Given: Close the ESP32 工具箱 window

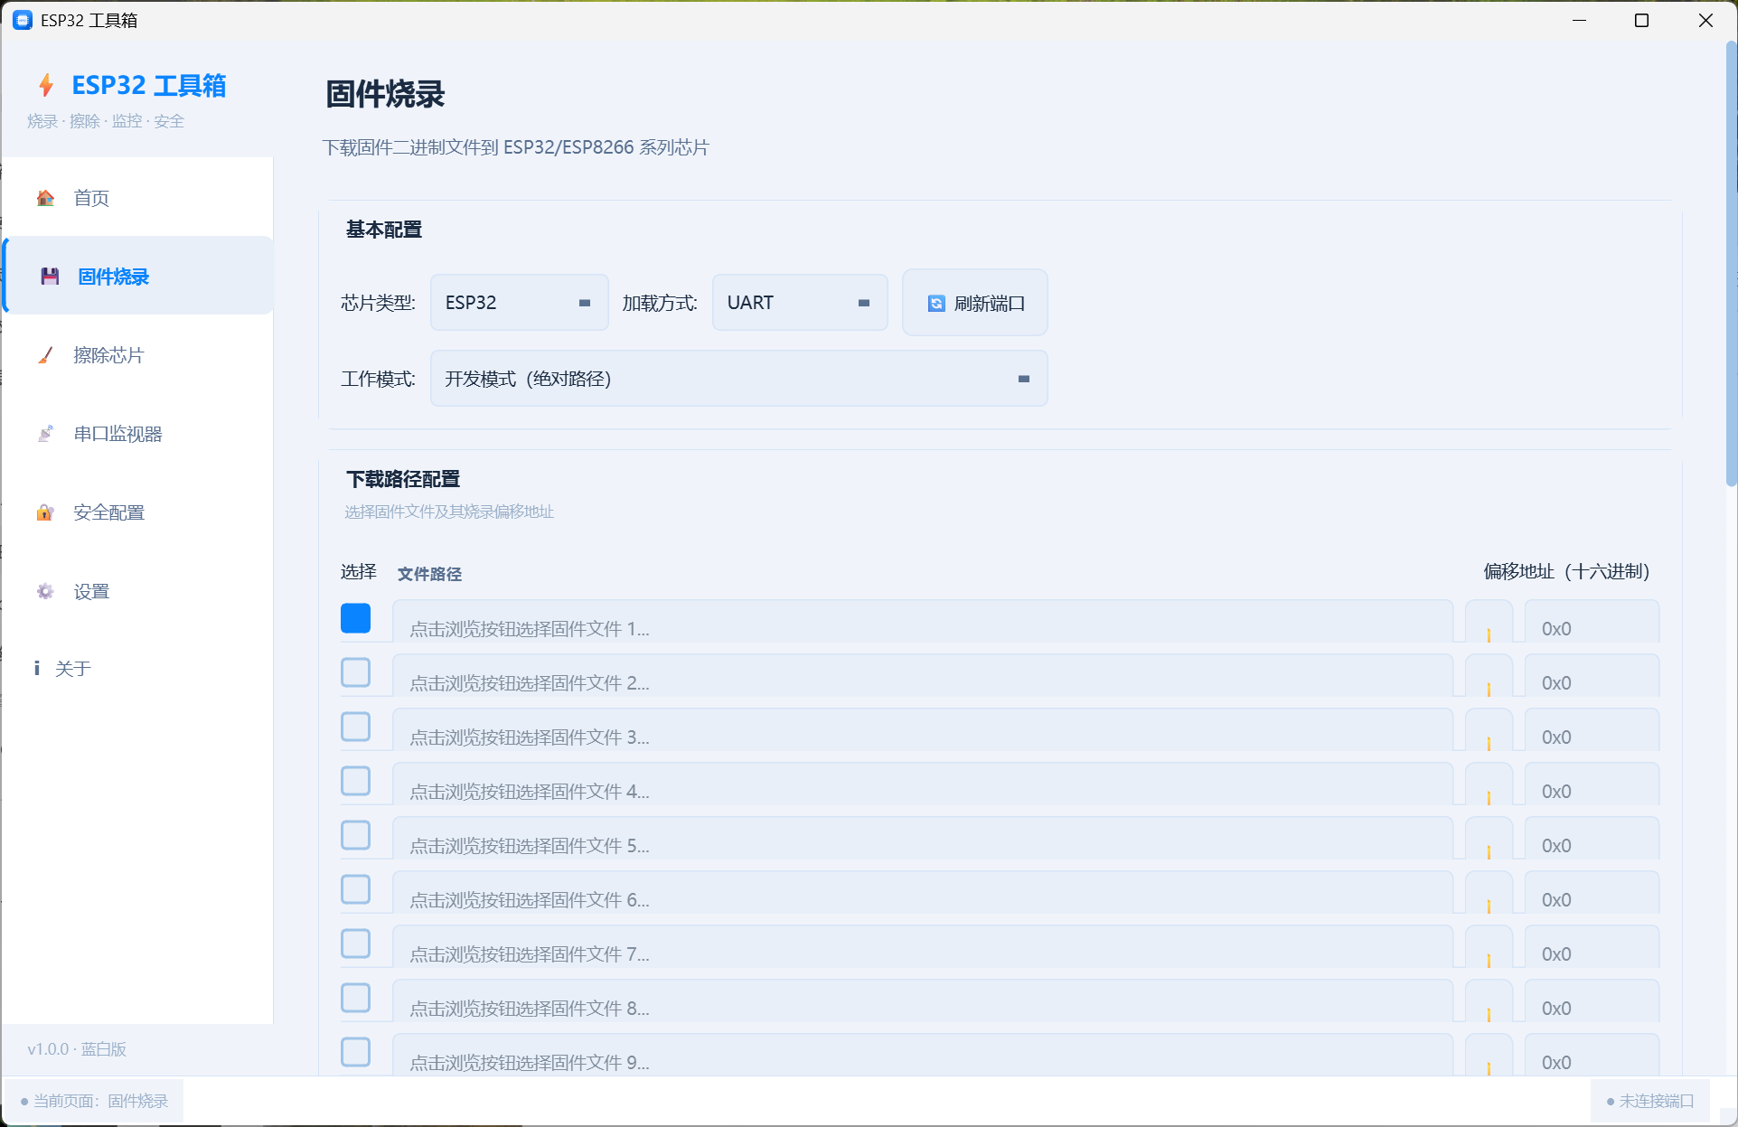Looking at the screenshot, I should click(x=1705, y=20).
